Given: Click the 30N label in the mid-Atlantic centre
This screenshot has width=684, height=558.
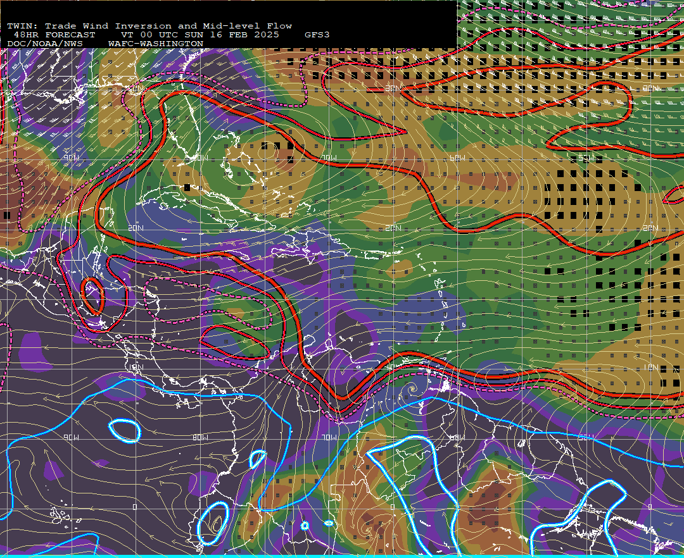Looking at the screenshot, I should [393, 89].
